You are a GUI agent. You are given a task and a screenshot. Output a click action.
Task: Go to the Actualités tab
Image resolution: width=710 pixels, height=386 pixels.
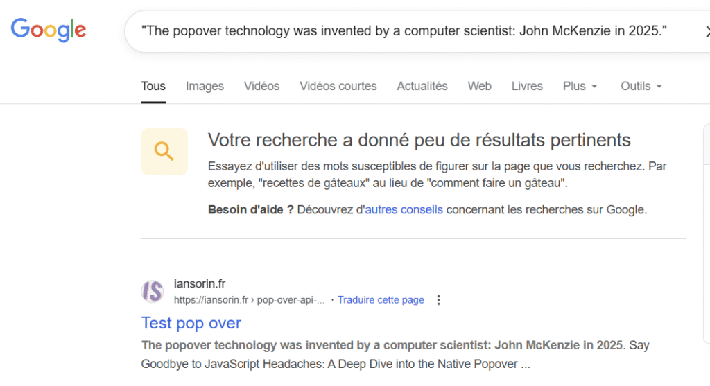pyautogui.click(x=422, y=86)
